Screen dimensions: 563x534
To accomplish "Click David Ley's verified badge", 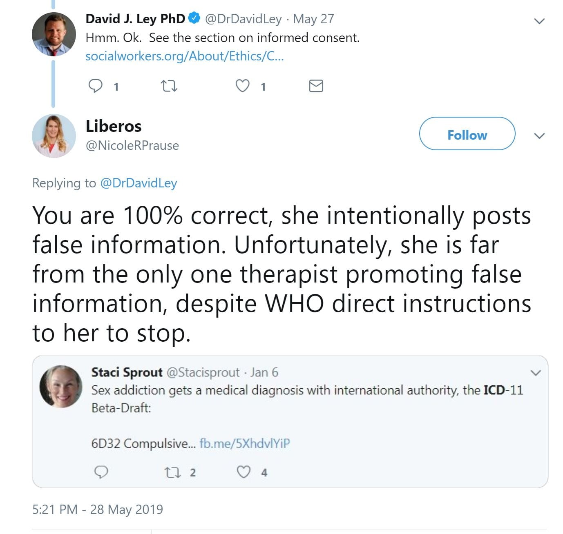I will point(194,18).
